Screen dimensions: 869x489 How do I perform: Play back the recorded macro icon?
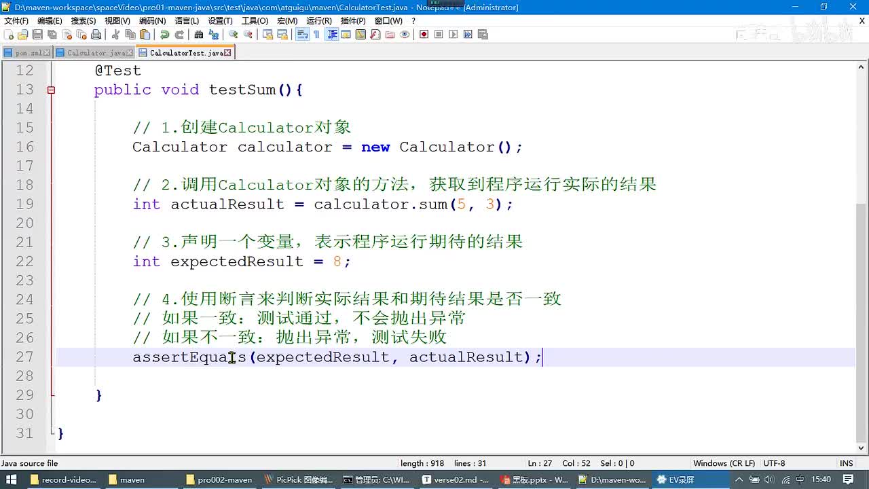pos(454,35)
